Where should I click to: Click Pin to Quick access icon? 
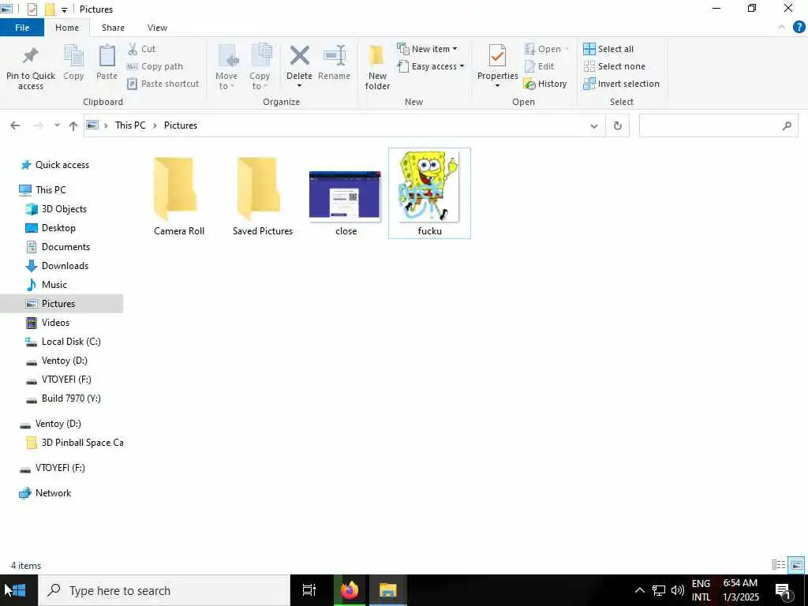point(31,56)
